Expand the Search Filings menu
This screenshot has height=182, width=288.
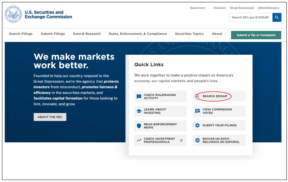tap(20, 34)
